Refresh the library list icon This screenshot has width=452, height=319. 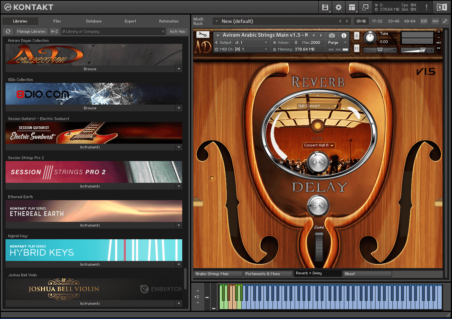[8, 32]
